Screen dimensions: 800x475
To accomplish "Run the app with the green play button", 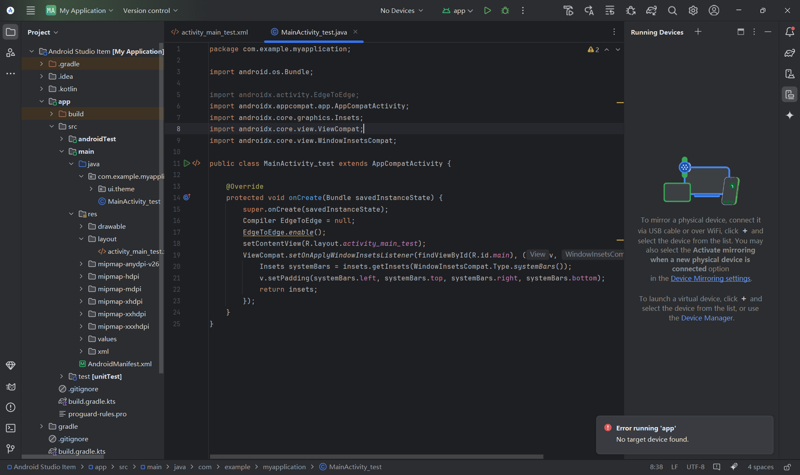I will (487, 10).
